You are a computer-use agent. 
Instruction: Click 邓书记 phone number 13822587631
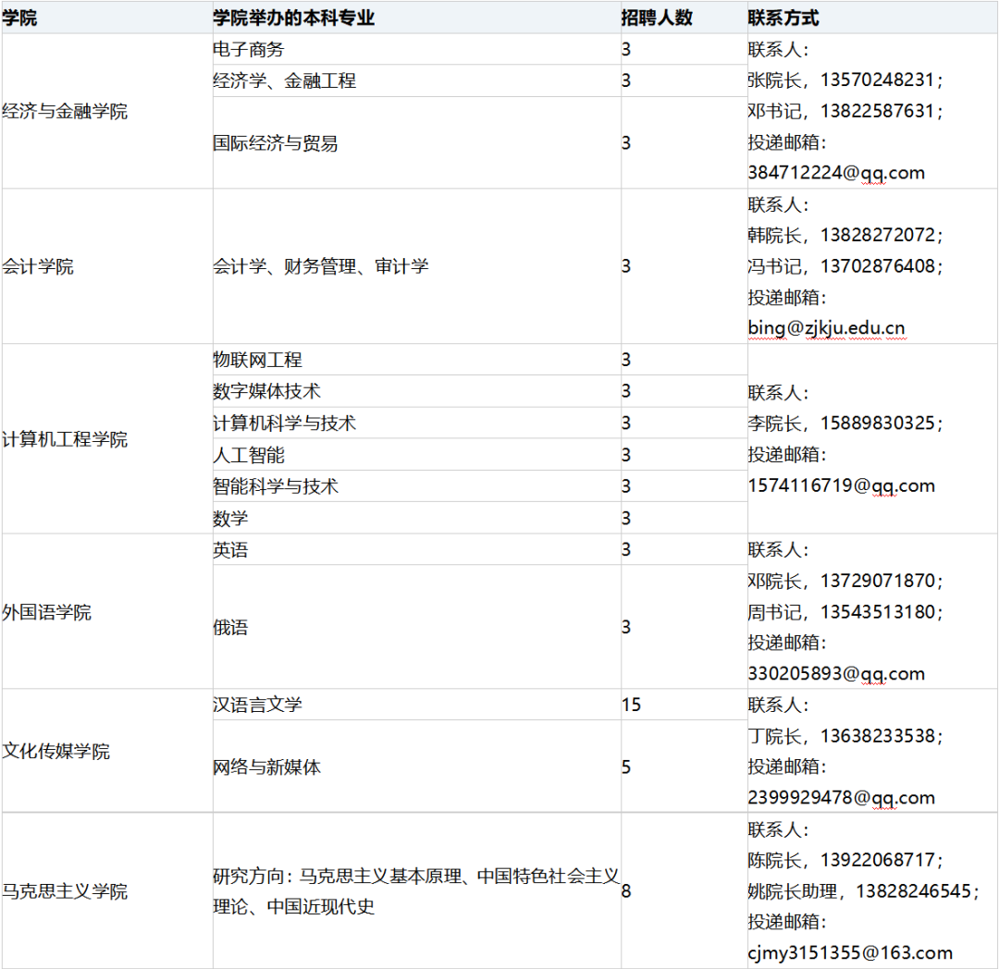click(877, 111)
